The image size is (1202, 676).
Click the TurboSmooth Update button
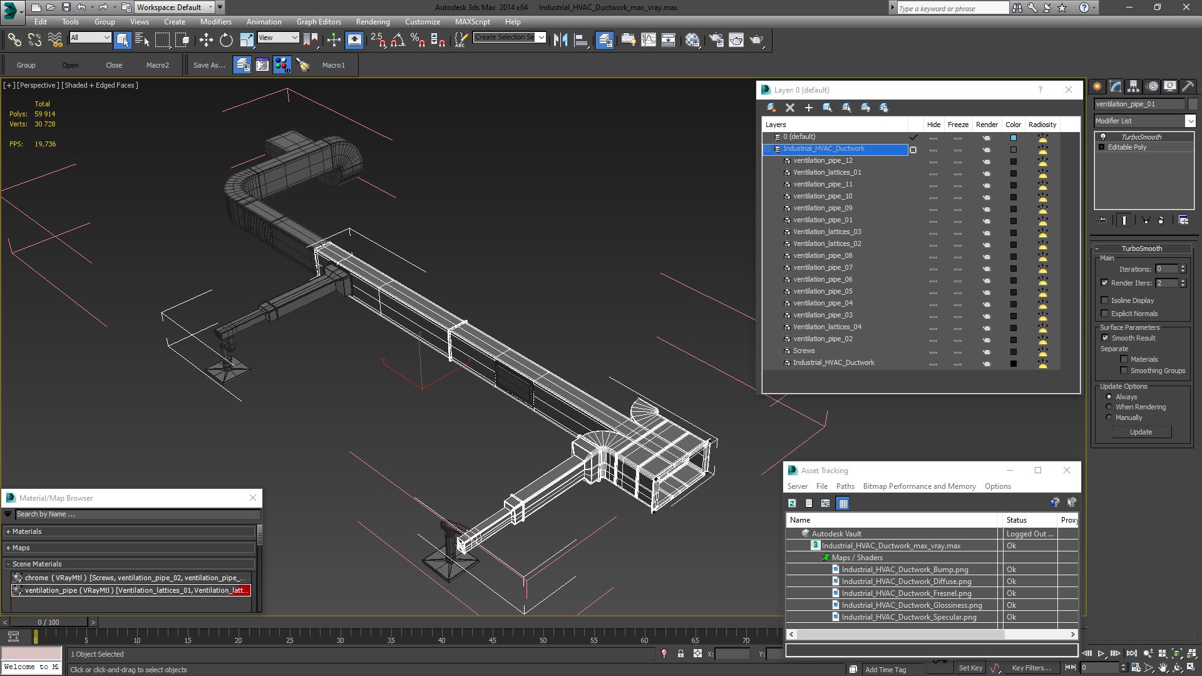(x=1141, y=432)
